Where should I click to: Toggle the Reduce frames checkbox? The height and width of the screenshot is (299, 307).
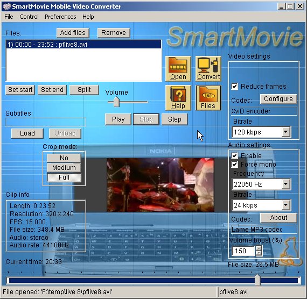(x=234, y=87)
